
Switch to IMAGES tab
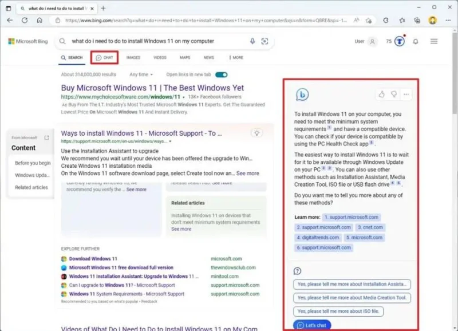tap(133, 57)
